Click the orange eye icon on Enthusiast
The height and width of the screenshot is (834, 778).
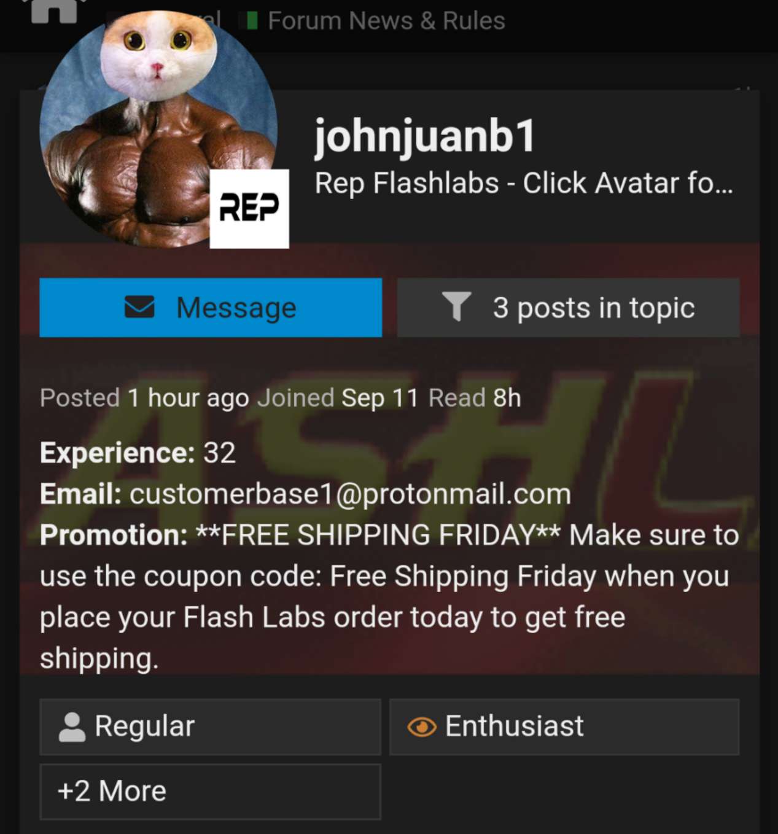(x=422, y=727)
